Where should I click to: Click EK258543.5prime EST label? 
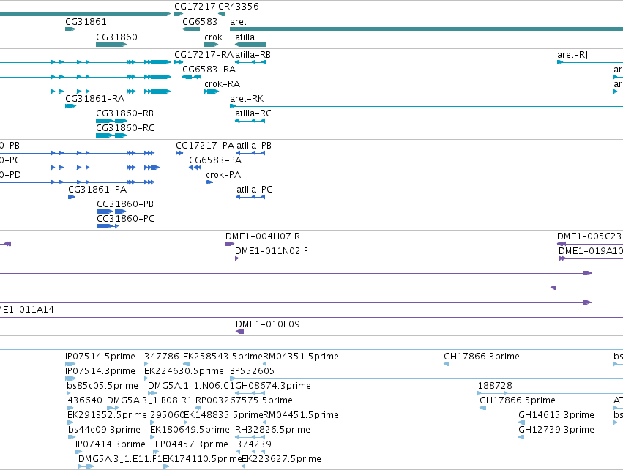coord(223,357)
